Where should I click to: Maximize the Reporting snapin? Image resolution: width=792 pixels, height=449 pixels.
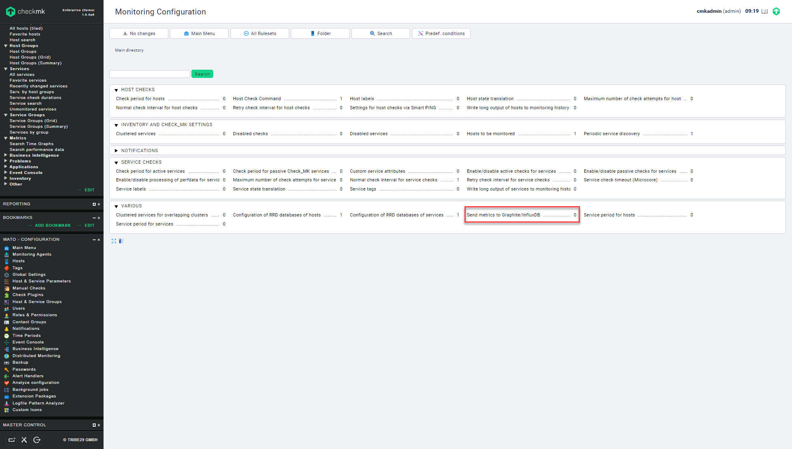pos(94,205)
